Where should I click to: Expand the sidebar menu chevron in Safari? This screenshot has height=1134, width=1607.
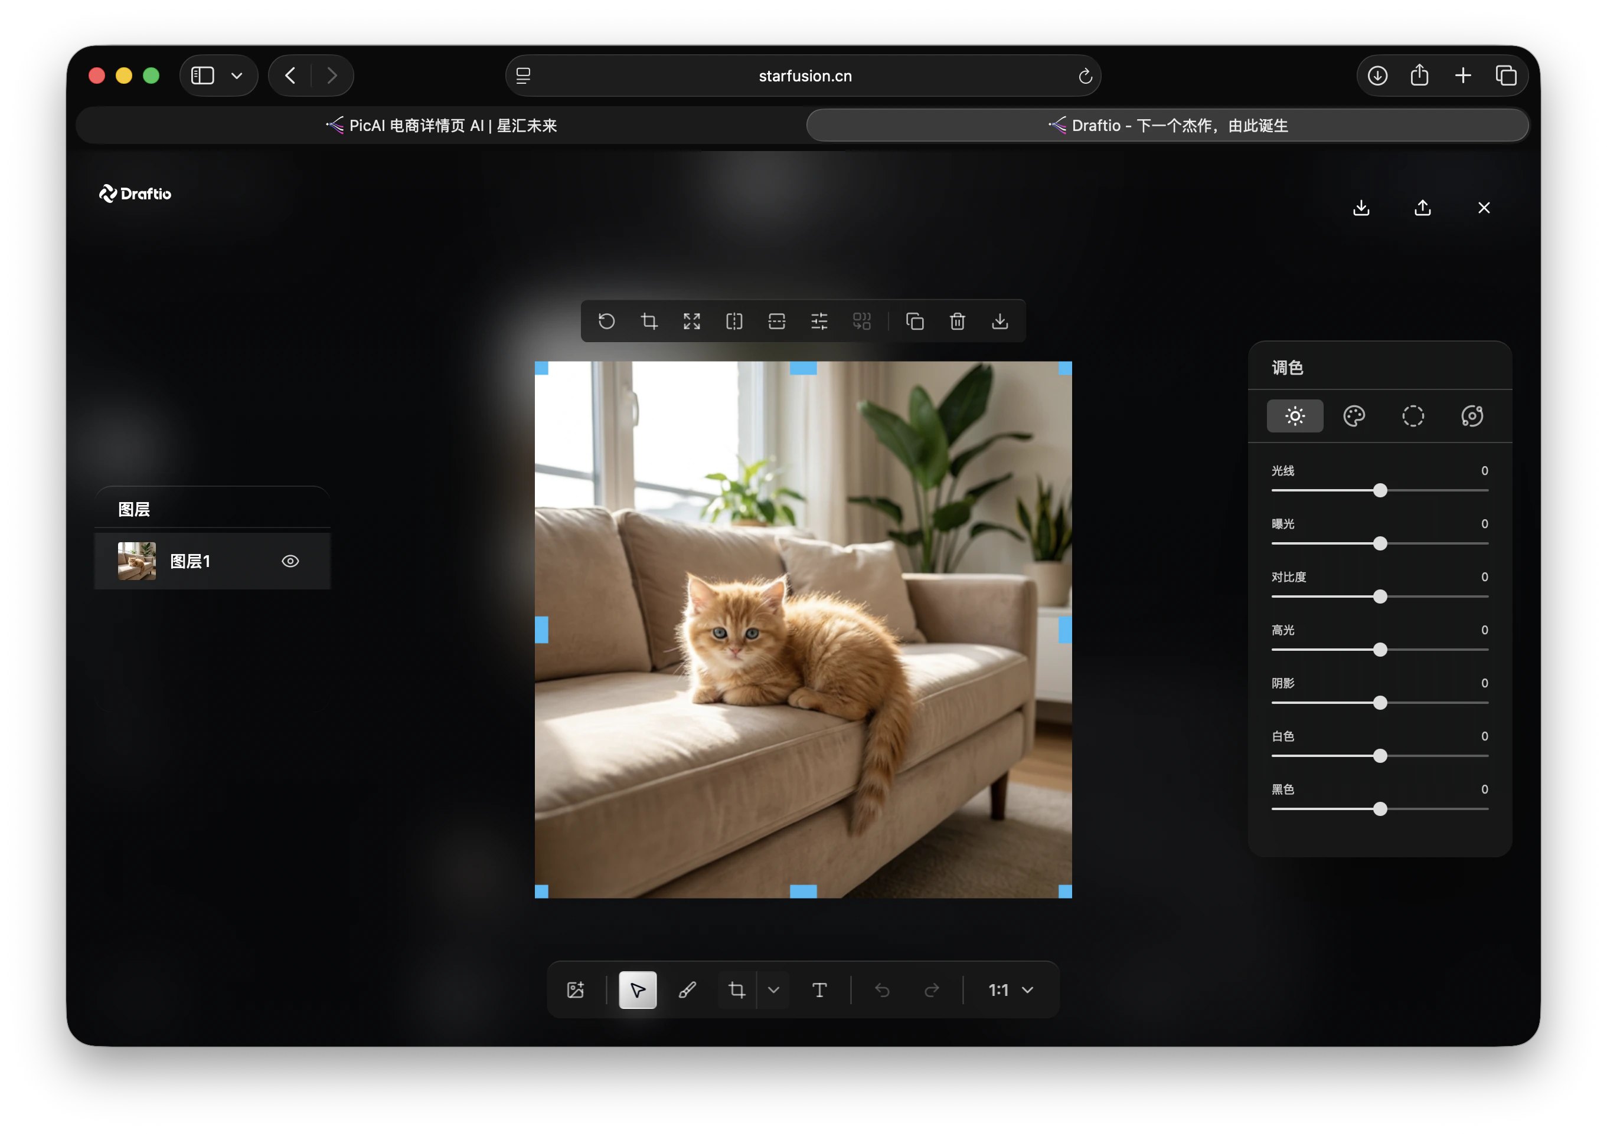[237, 76]
